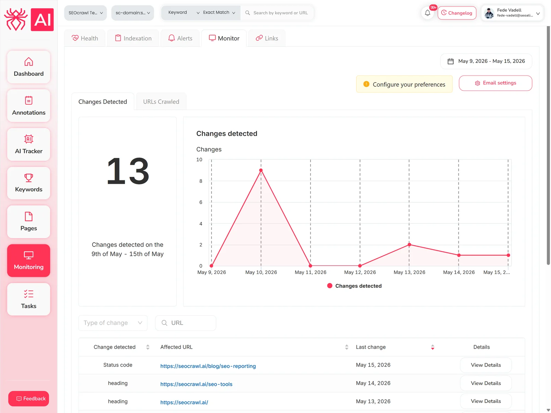The image size is (551, 413).
Task: Switch to the Health tab
Action: click(x=85, y=38)
